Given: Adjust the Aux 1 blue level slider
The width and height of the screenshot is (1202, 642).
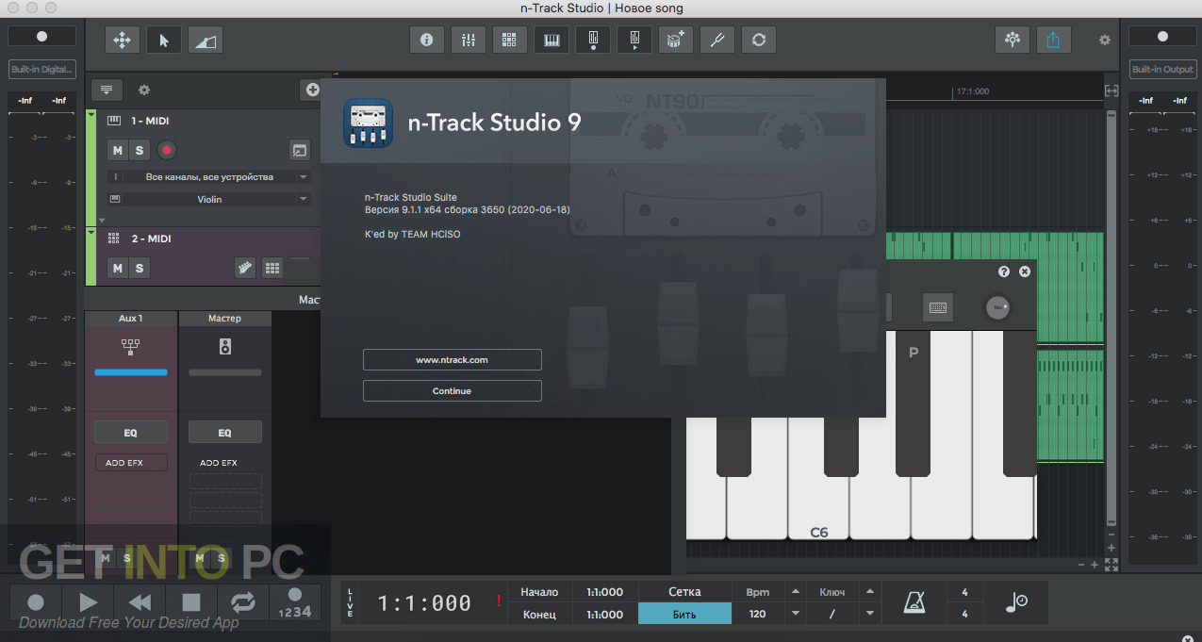Looking at the screenshot, I should coord(131,372).
